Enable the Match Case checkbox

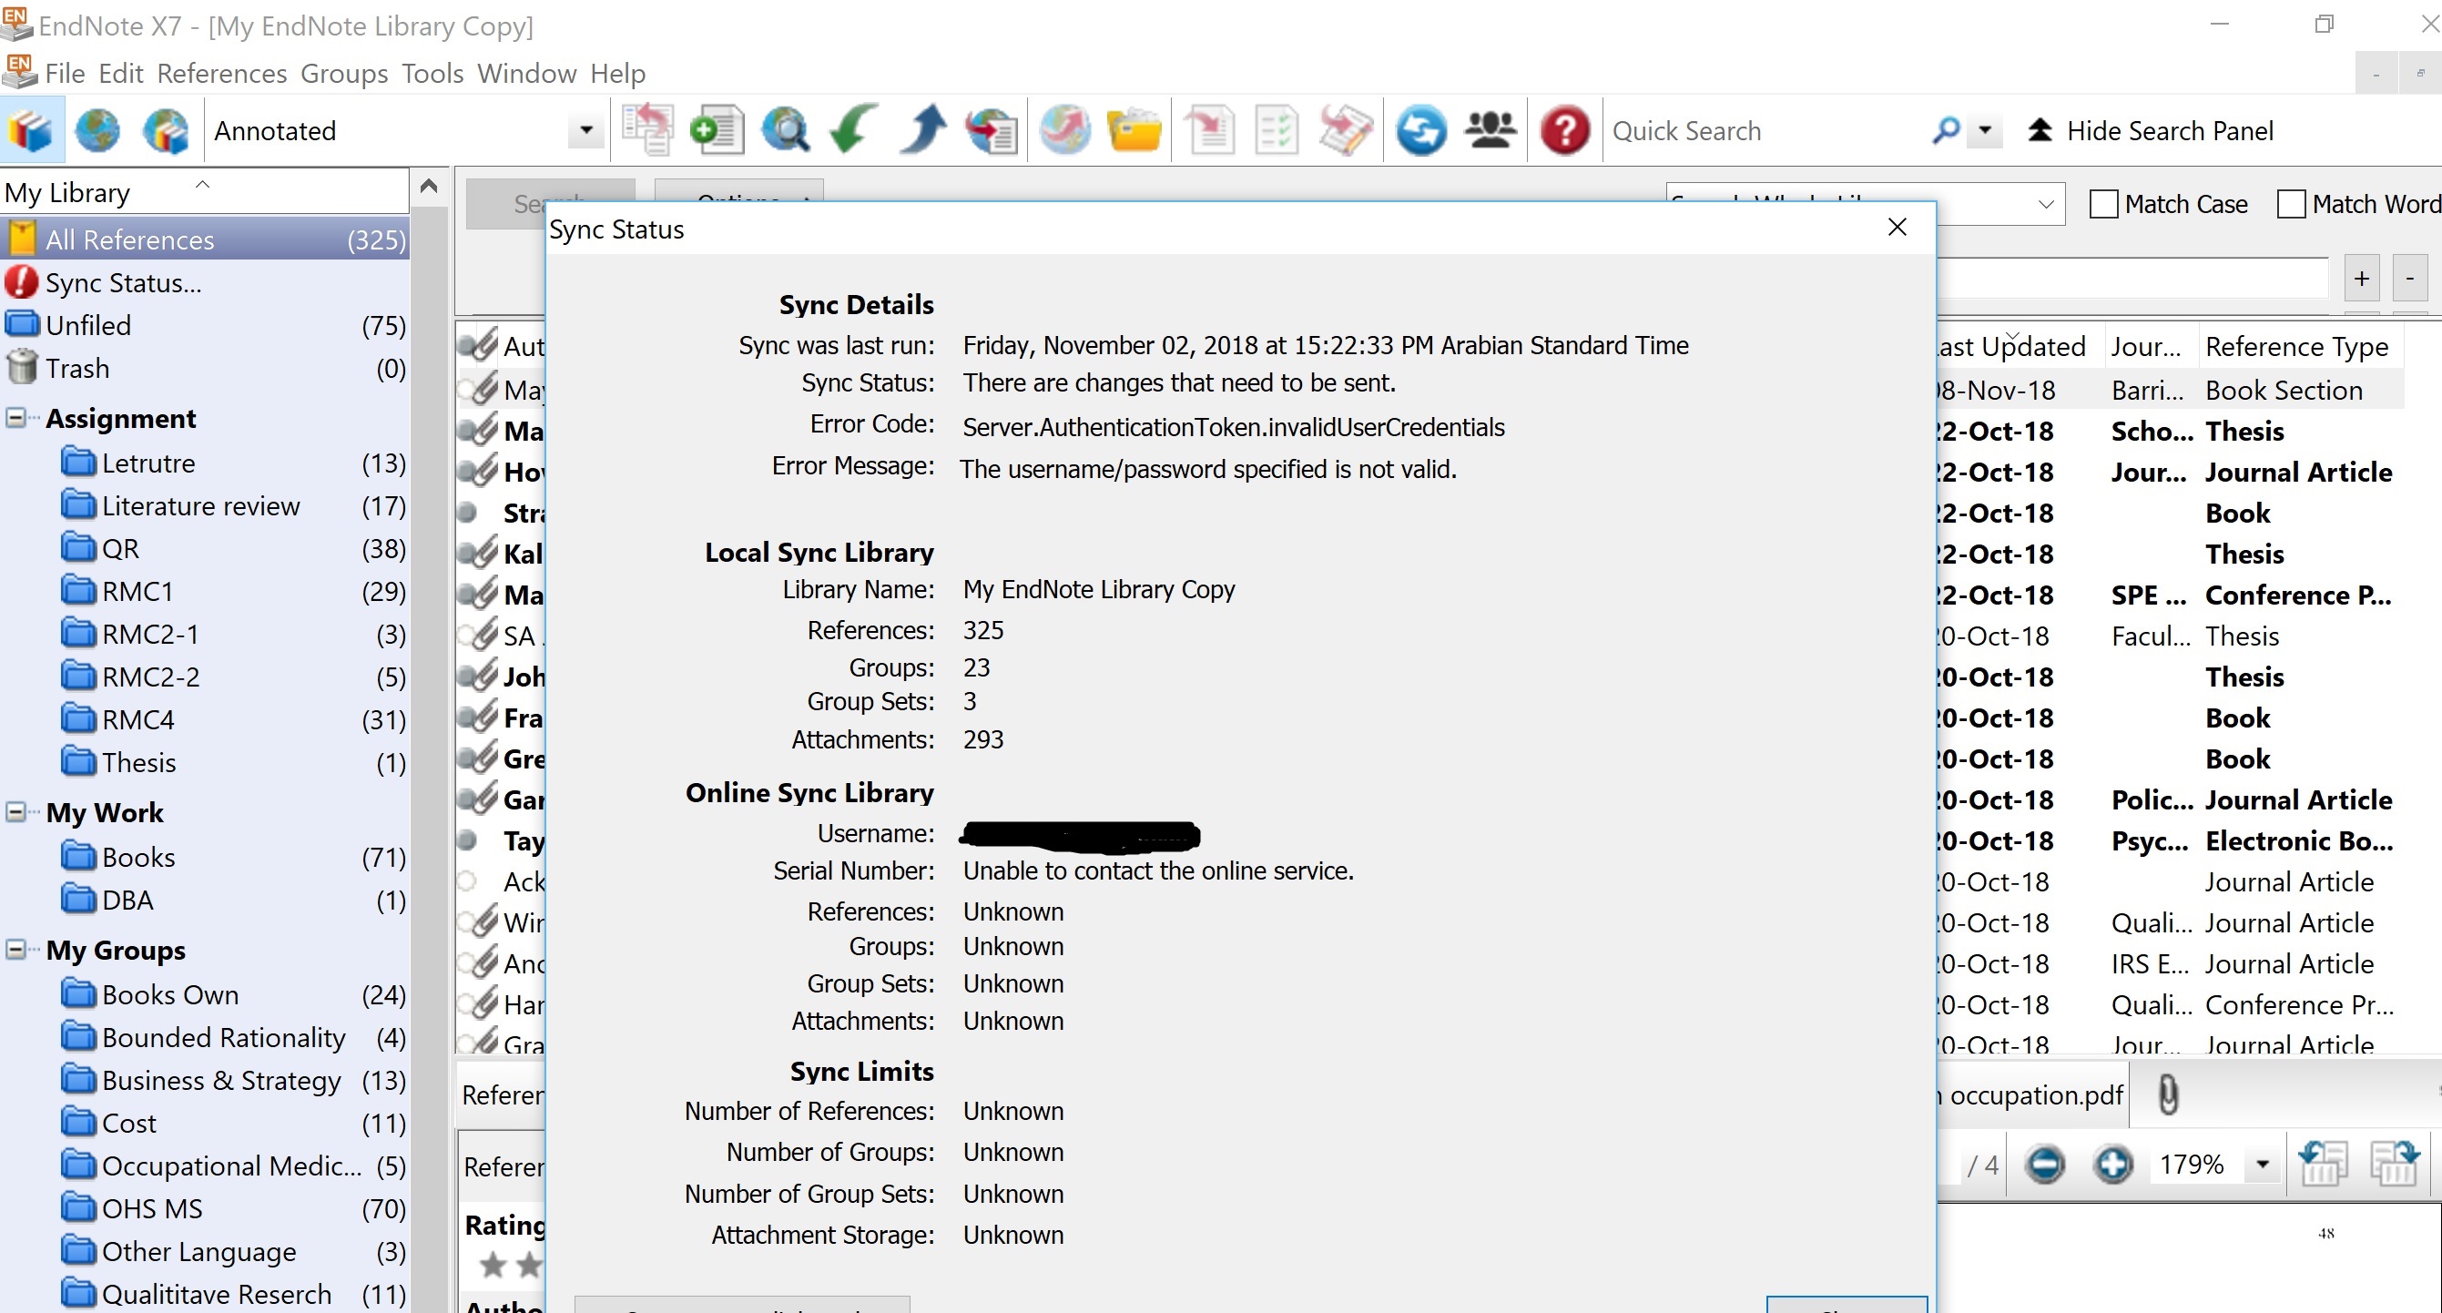point(2103,204)
